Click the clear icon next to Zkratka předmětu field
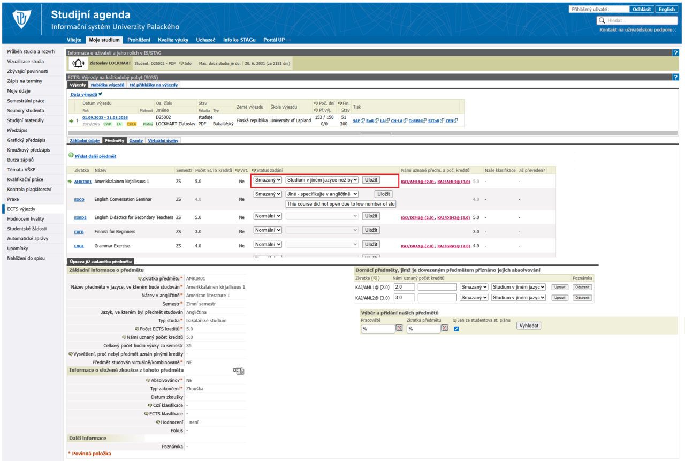Screen dimensions: 685x461 pos(445,328)
